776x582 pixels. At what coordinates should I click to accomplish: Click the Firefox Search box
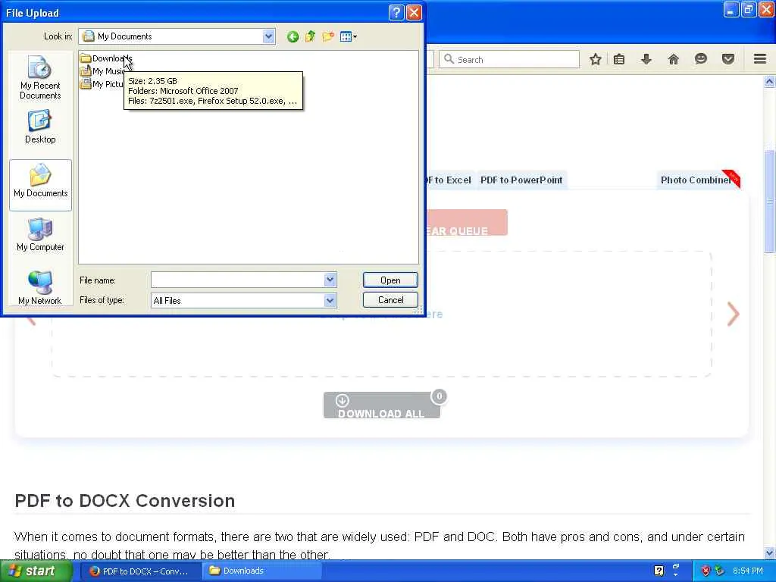(509, 59)
